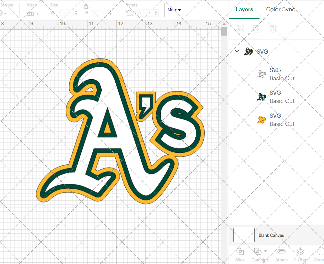The image size is (324, 264).
Task: Click the Rotate icon in the top toolbar
Action: pyautogui.click(x=130, y=13)
